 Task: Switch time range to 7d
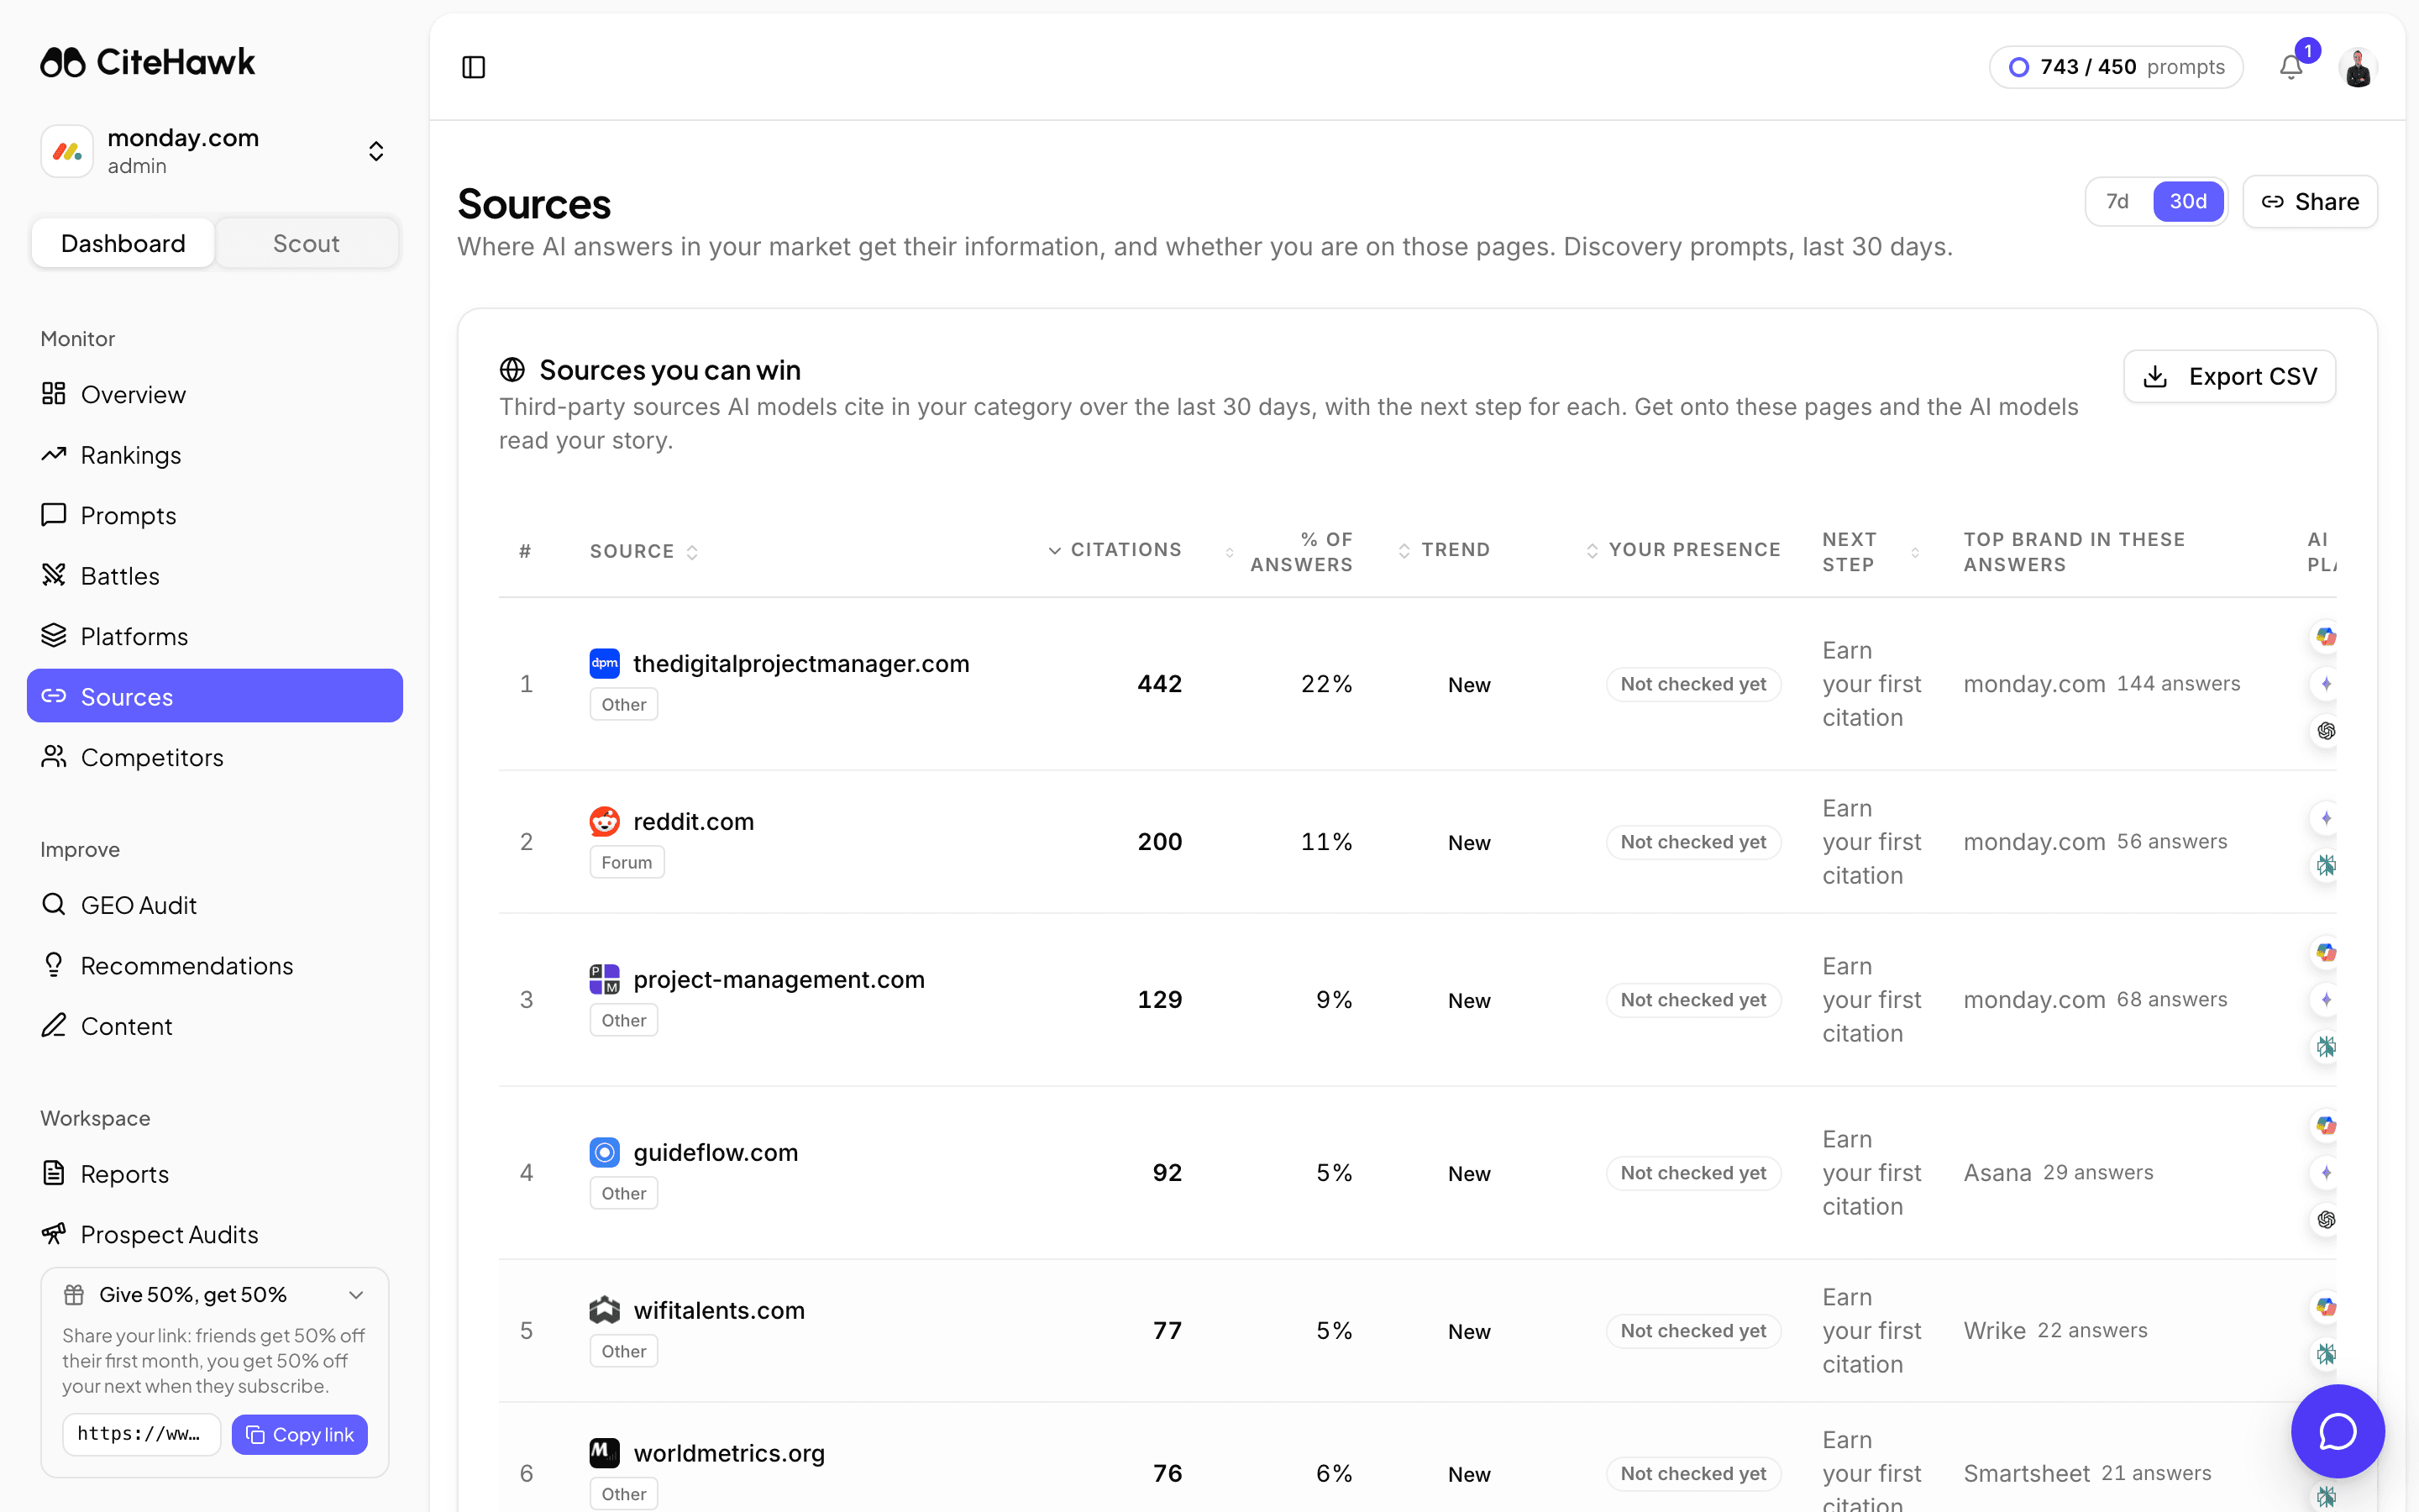point(2117,202)
